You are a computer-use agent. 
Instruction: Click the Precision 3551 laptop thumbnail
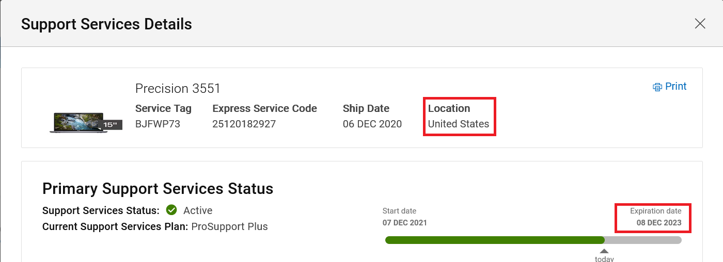click(x=77, y=123)
